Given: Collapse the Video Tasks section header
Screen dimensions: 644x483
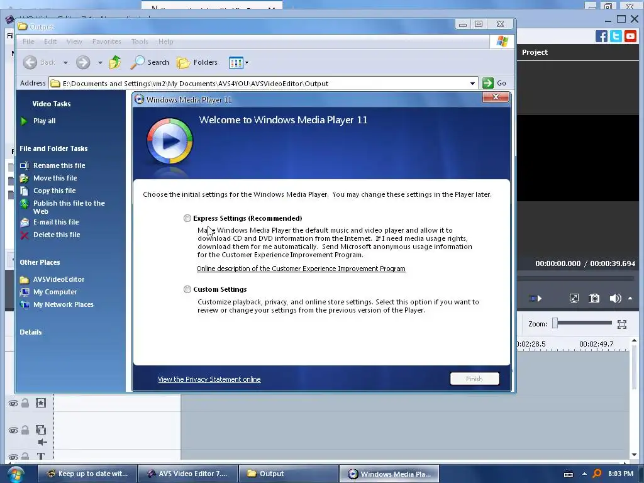Looking at the screenshot, I should [x=52, y=104].
